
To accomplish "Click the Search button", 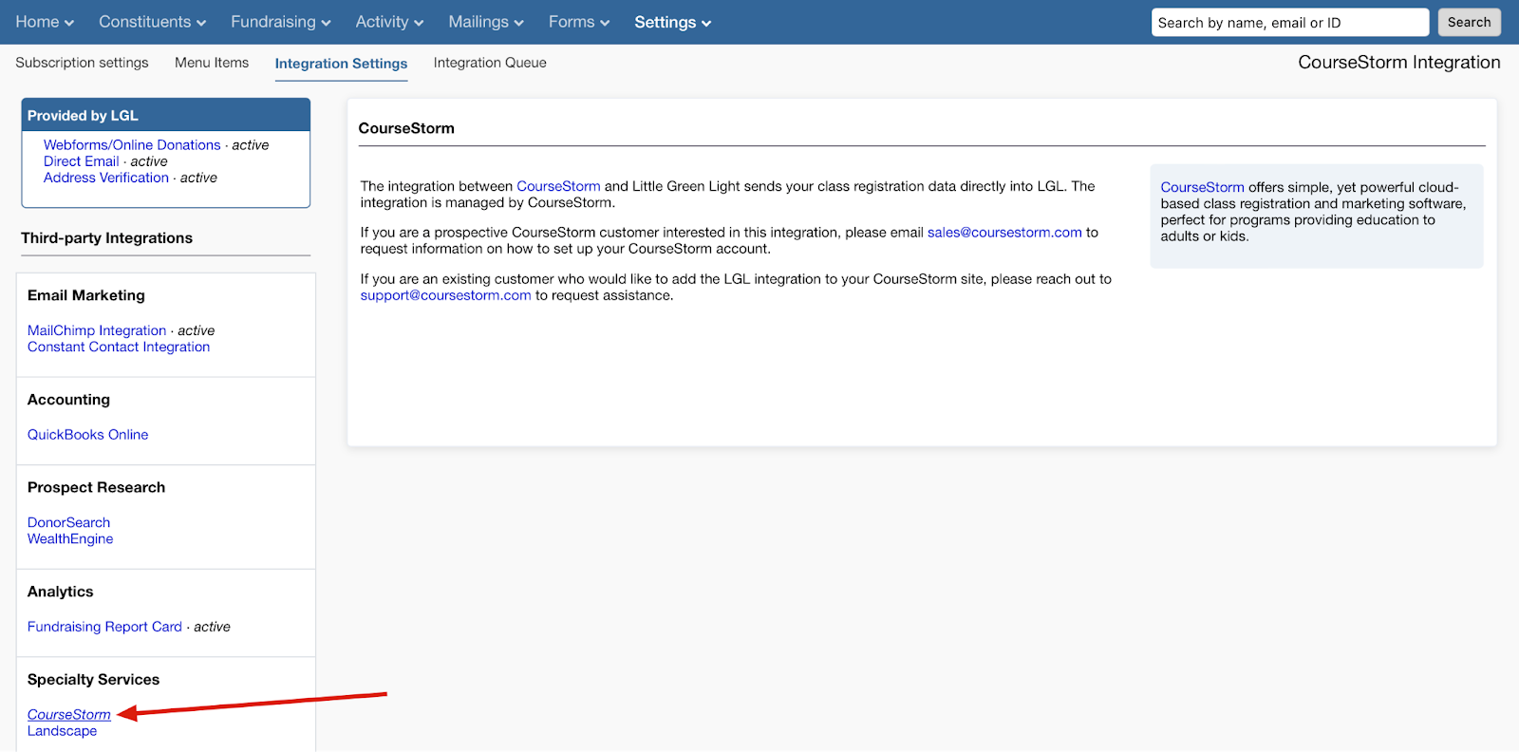I will click(x=1469, y=23).
